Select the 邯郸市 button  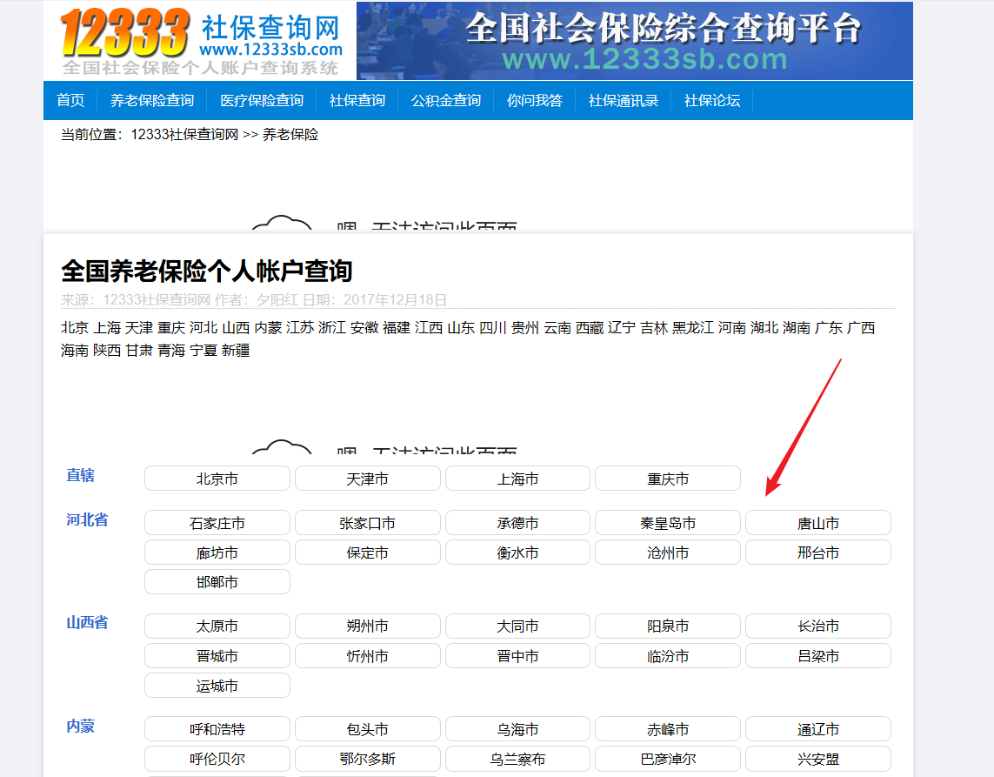point(217,581)
